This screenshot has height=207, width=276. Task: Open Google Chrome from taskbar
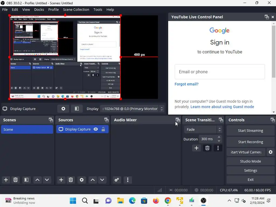pyautogui.click(x=168, y=201)
